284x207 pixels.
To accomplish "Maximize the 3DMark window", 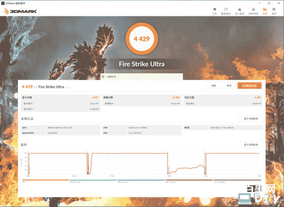I will (269, 3).
